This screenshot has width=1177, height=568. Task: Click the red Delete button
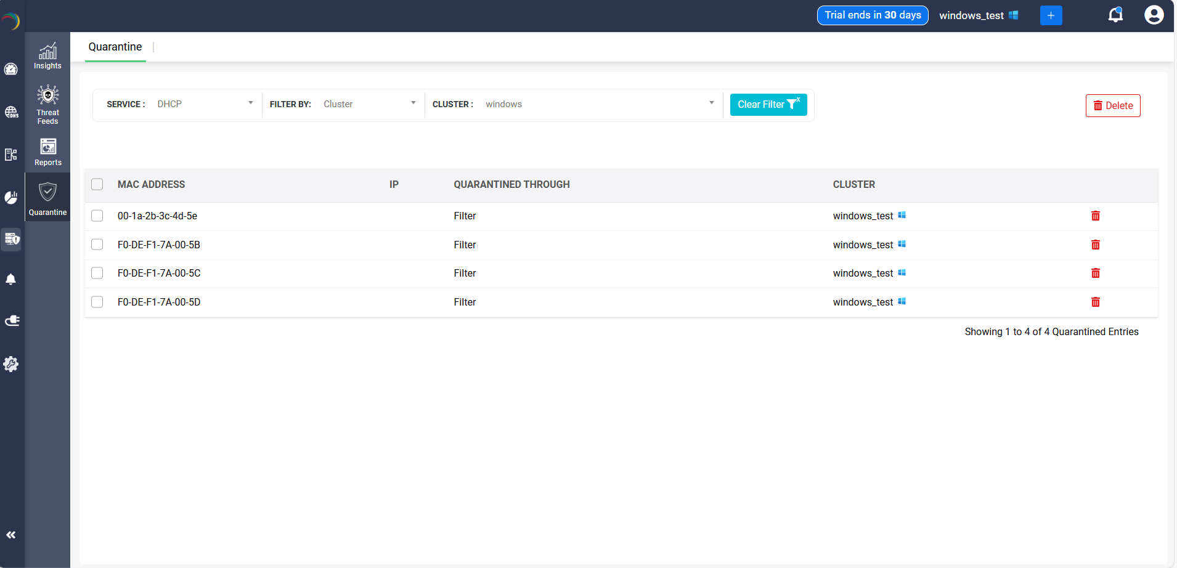pos(1112,105)
